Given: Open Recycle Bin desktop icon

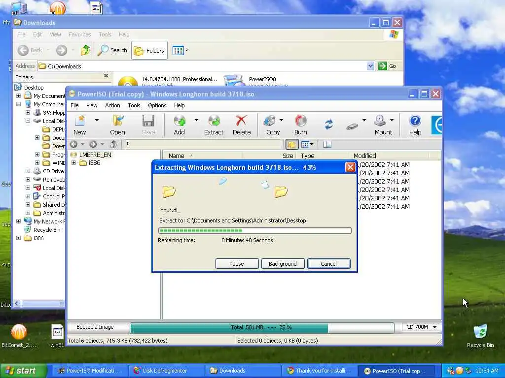Looking at the screenshot, I should pyautogui.click(x=480, y=336).
